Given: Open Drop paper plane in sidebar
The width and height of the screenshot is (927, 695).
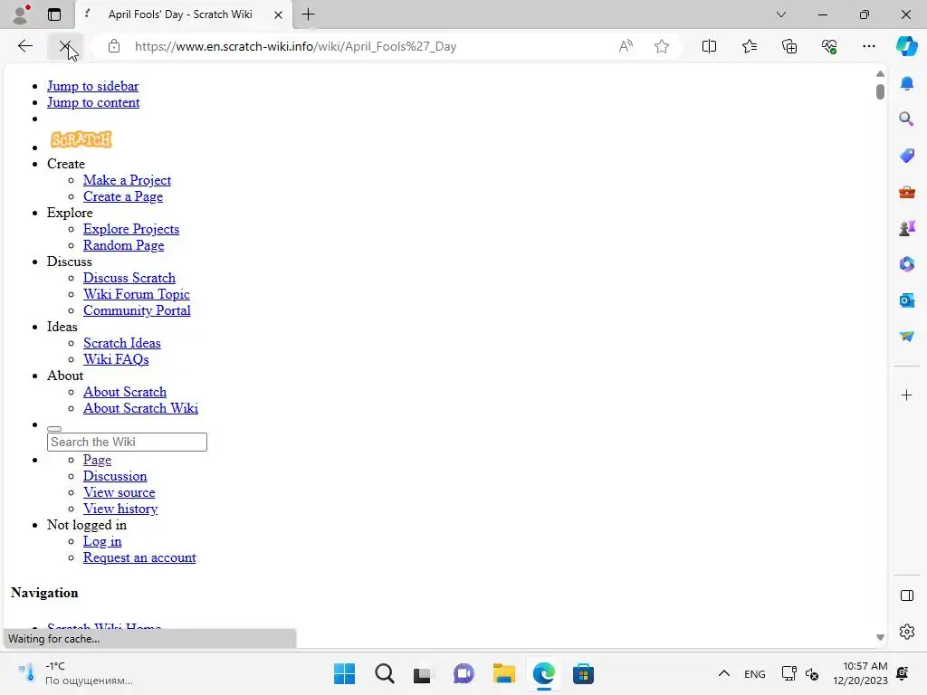Looking at the screenshot, I should coord(907,337).
